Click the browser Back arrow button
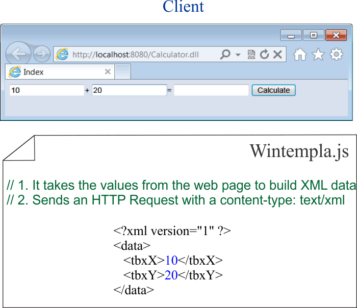This screenshot has height=308, width=357. 18,54
